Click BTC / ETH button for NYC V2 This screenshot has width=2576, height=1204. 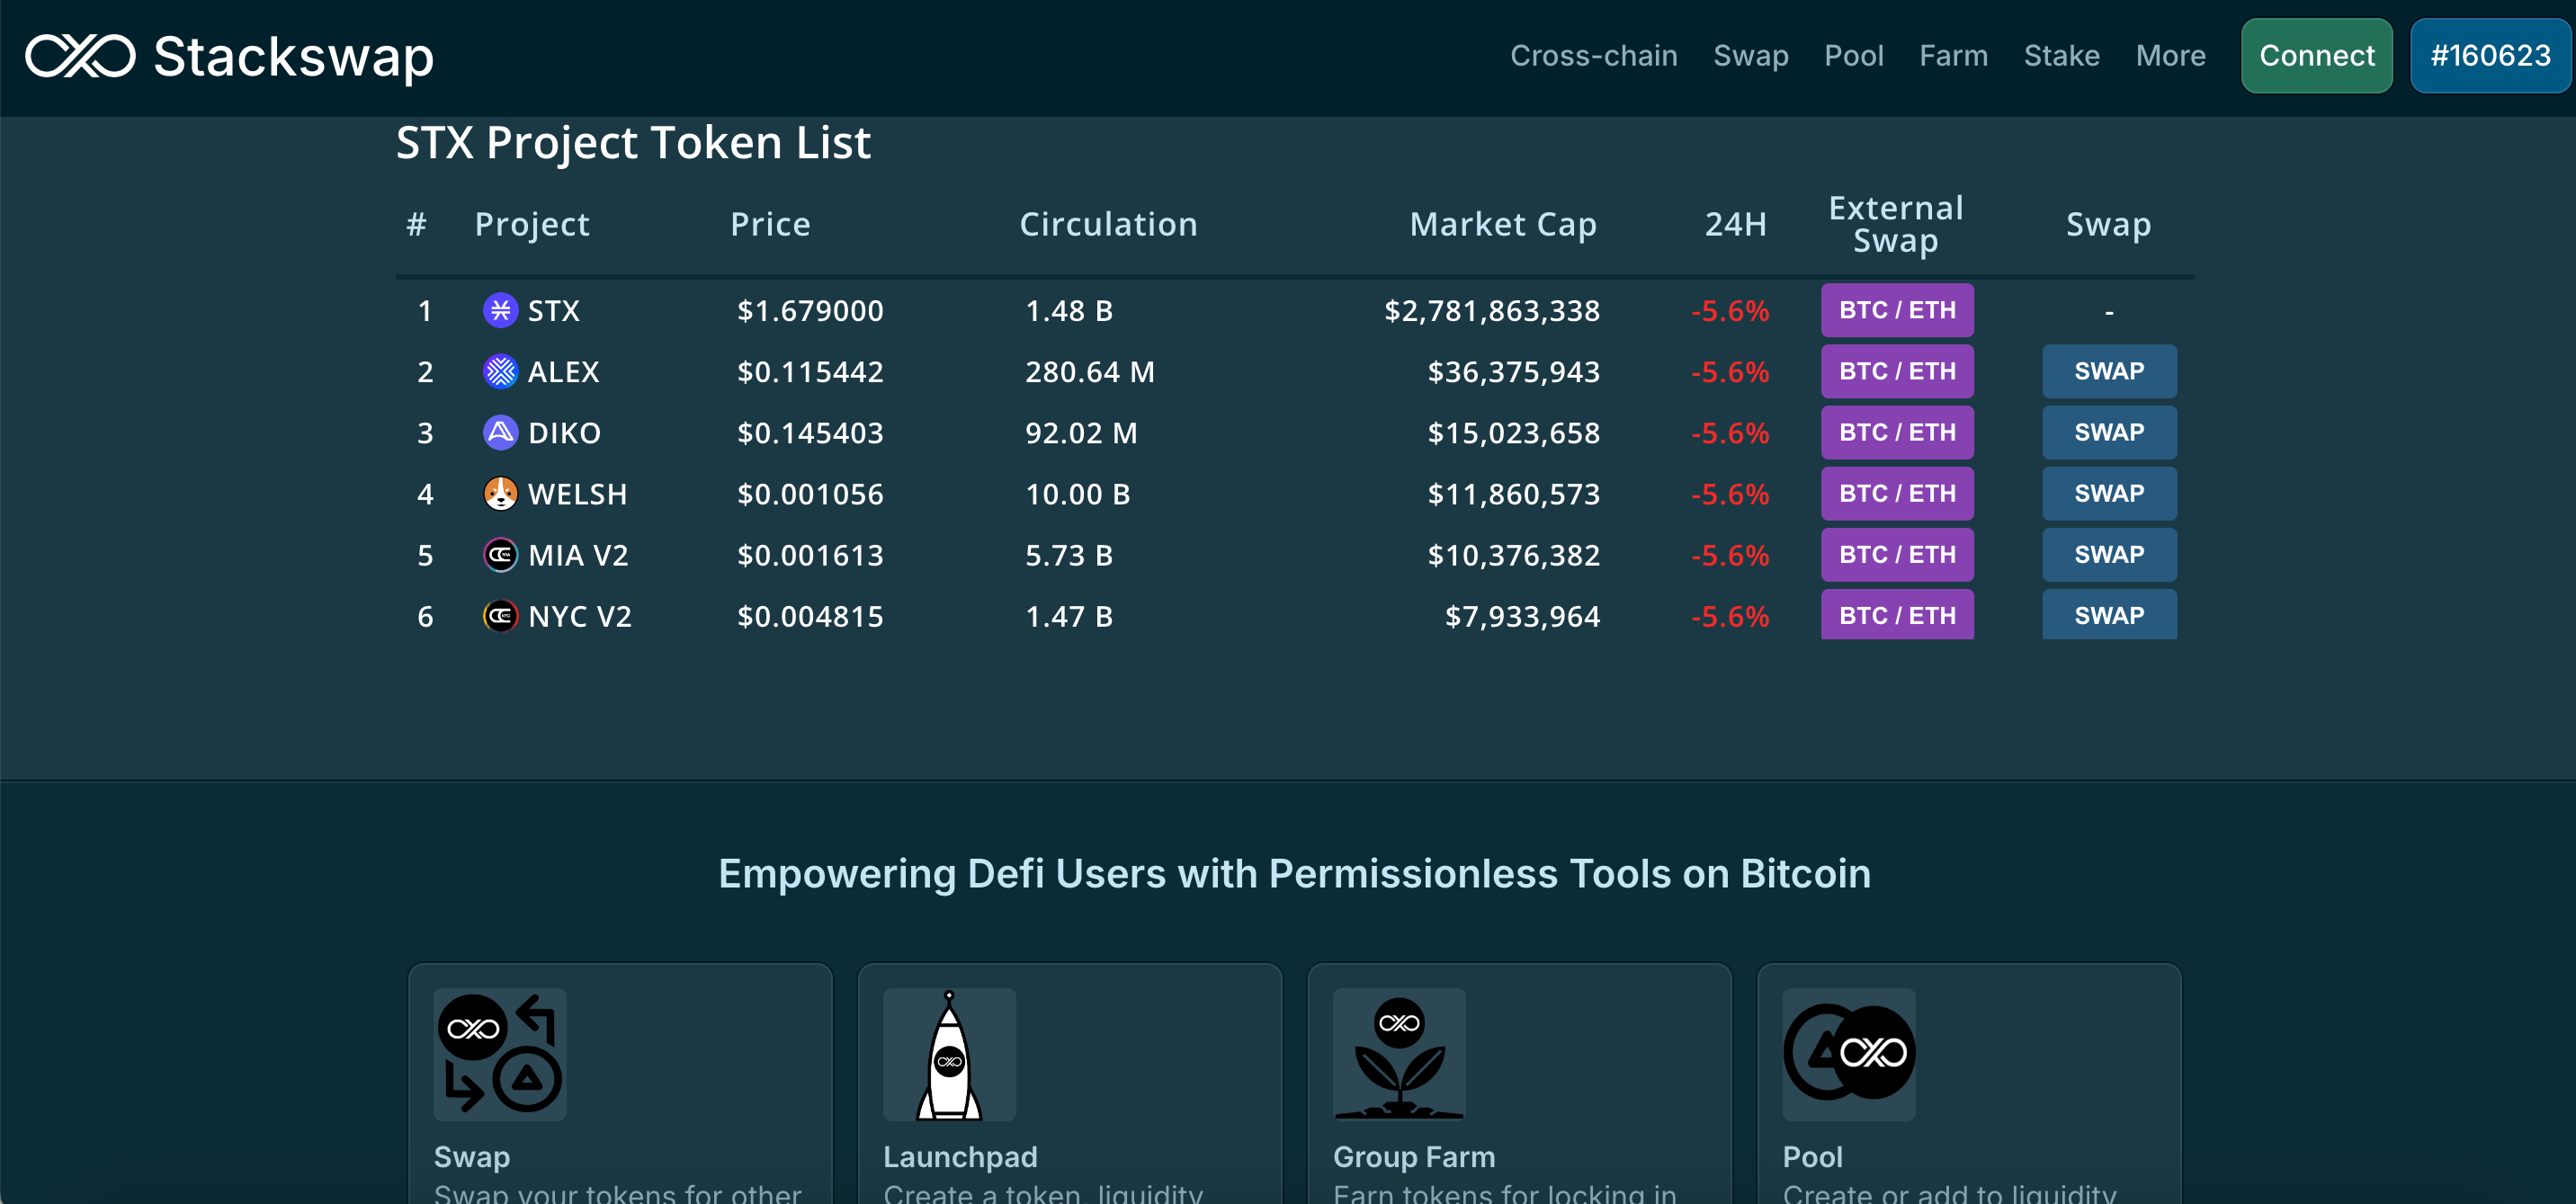pos(1897,614)
